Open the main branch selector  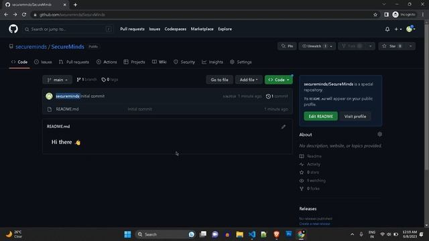(57, 80)
